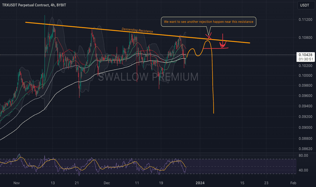Click the RSI 80.00 scale label

click(303, 155)
